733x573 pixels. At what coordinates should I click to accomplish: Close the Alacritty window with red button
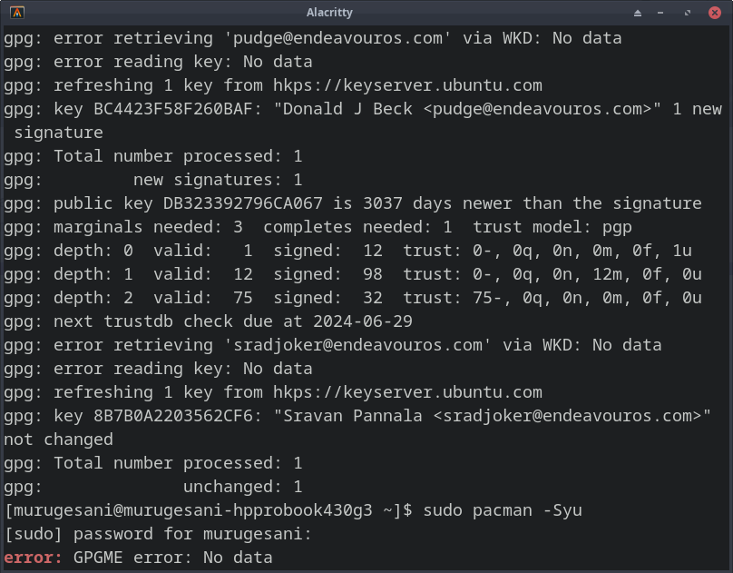pos(715,13)
